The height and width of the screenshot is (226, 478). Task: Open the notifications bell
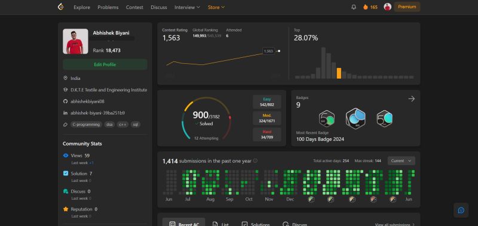(354, 7)
